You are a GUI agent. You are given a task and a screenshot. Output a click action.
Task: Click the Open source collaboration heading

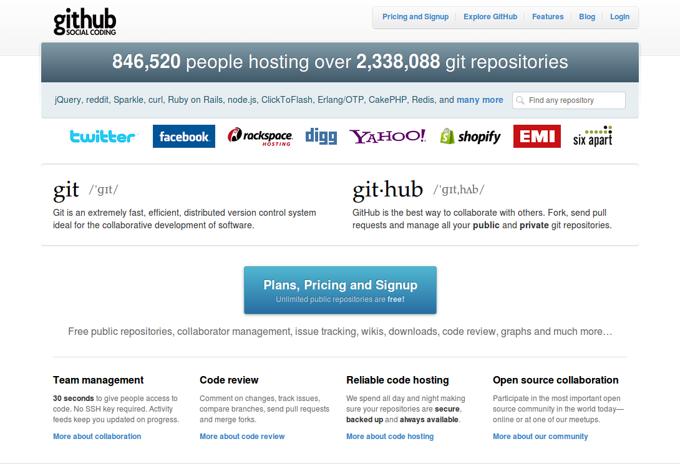point(555,380)
